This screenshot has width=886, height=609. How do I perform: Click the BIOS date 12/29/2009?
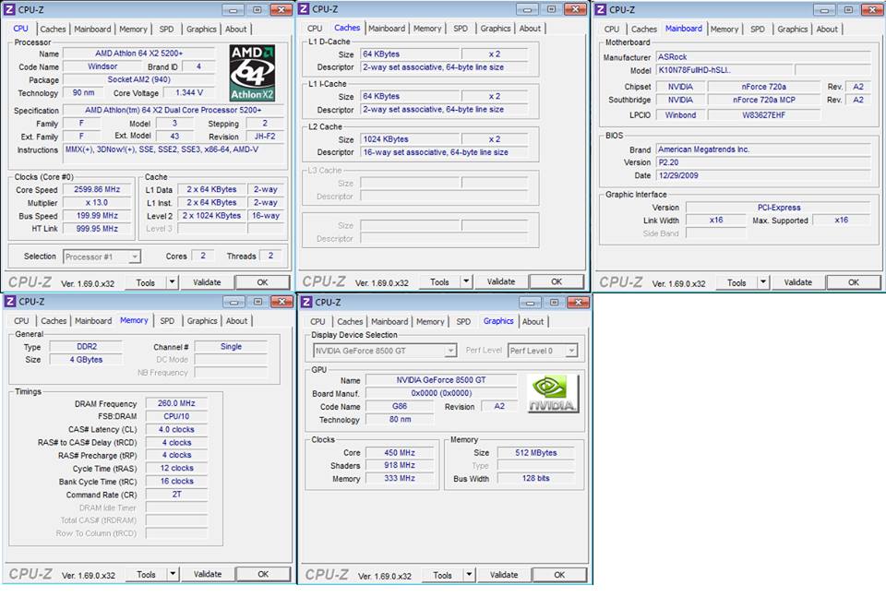763,175
